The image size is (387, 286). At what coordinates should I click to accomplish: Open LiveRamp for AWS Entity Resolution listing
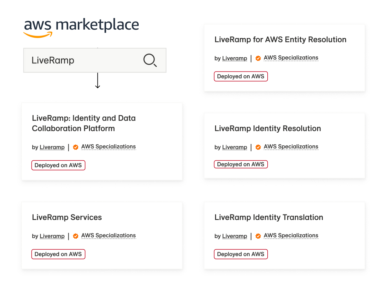(x=280, y=40)
